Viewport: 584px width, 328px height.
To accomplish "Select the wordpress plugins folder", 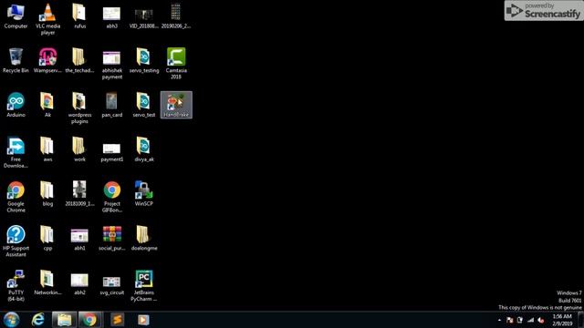I will (79, 108).
